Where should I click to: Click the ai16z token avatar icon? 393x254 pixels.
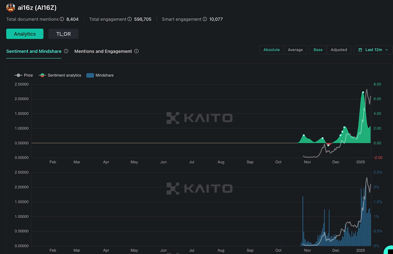[11, 8]
